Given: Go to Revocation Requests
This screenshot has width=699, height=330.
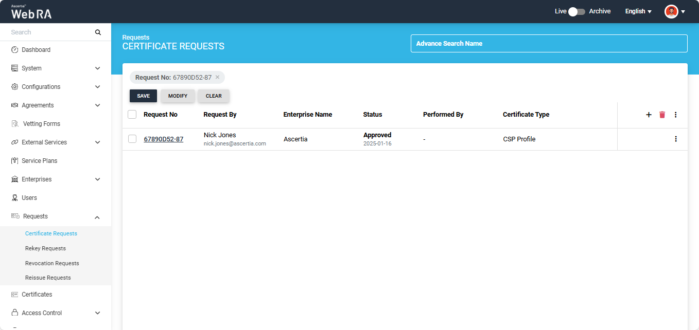Looking at the screenshot, I should coord(52,263).
